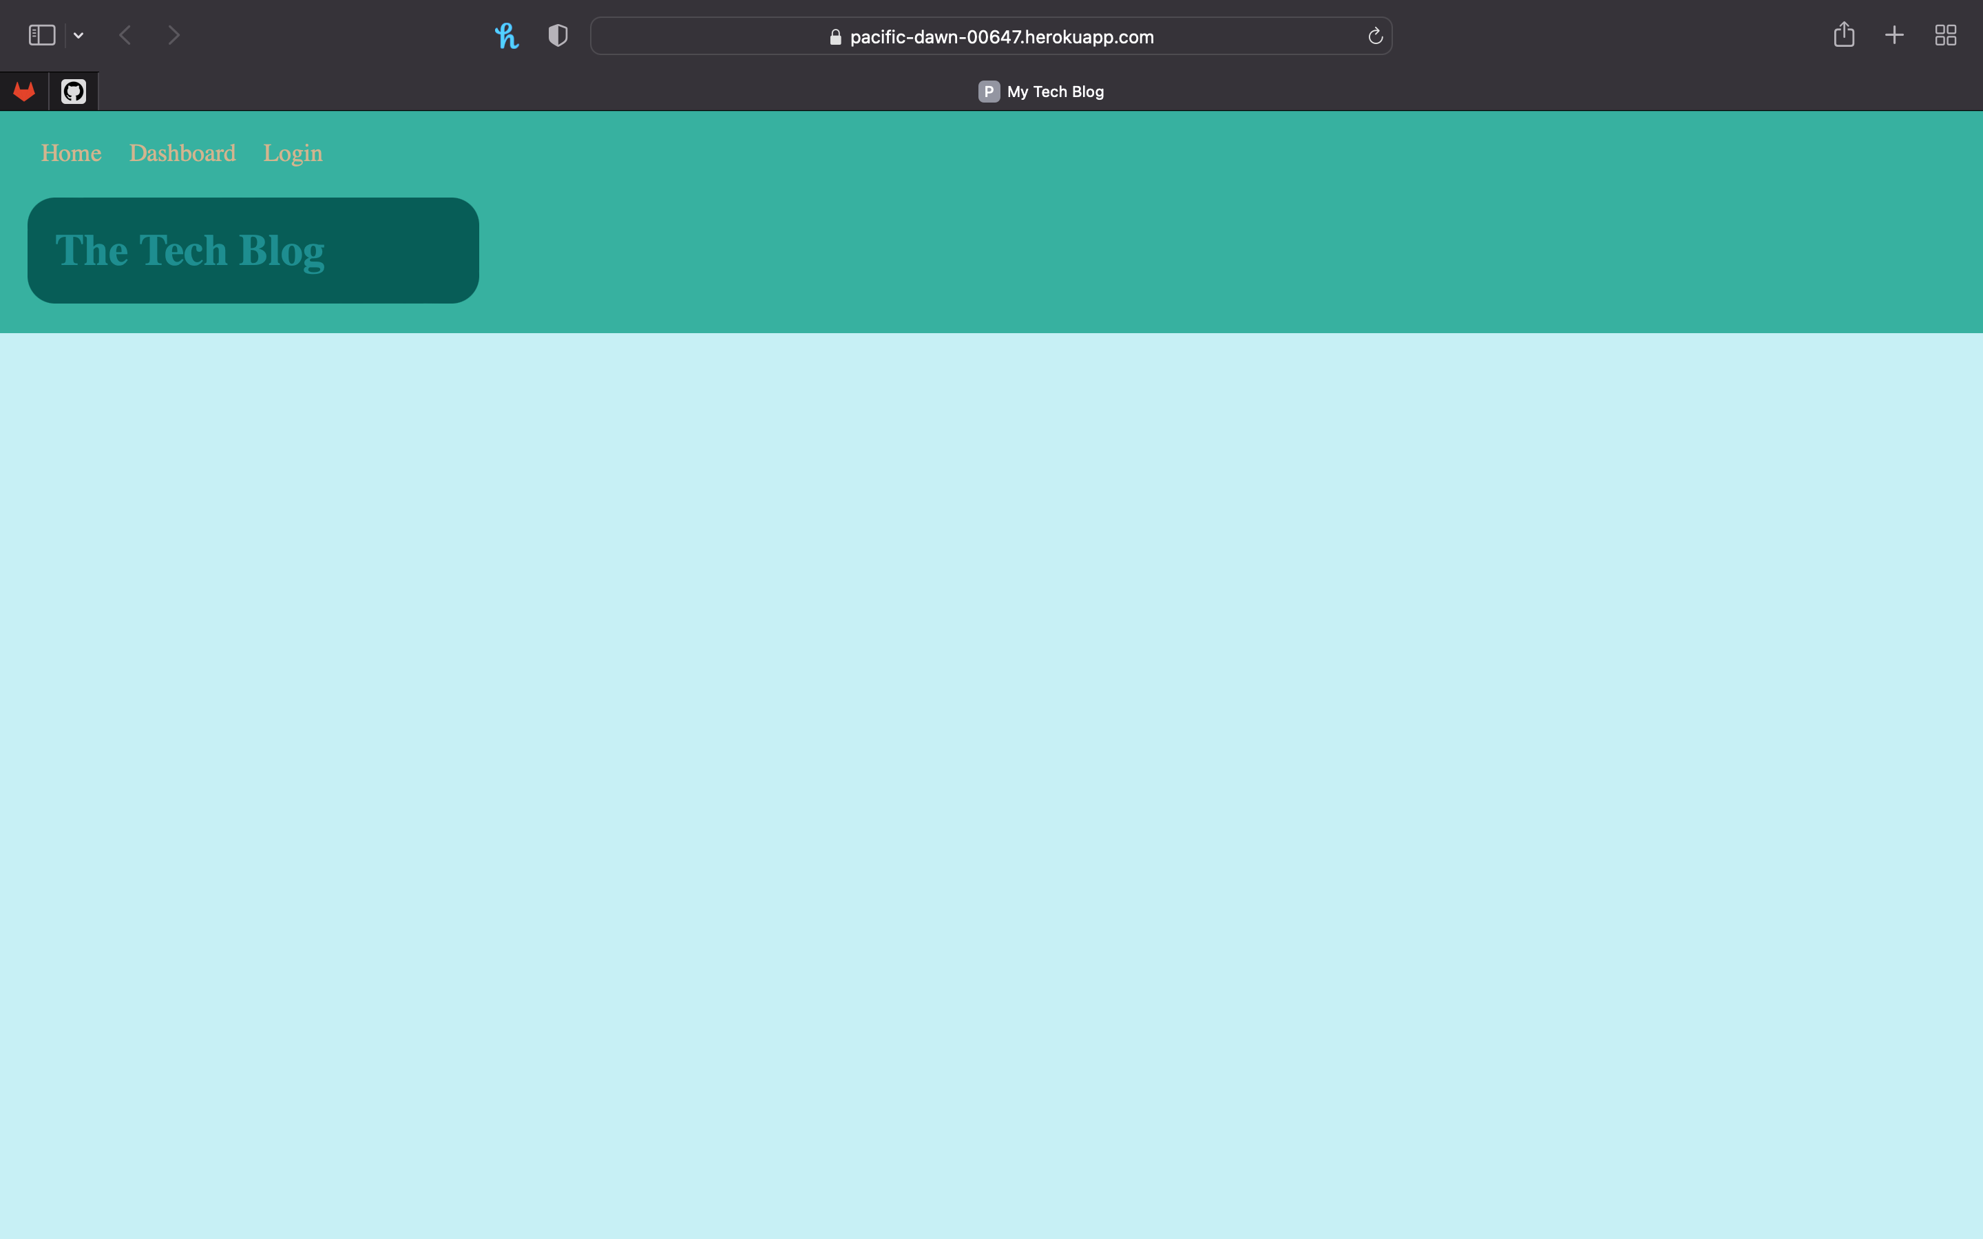Toggle the Safari sidebar button
The image size is (1983, 1239).
point(42,35)
